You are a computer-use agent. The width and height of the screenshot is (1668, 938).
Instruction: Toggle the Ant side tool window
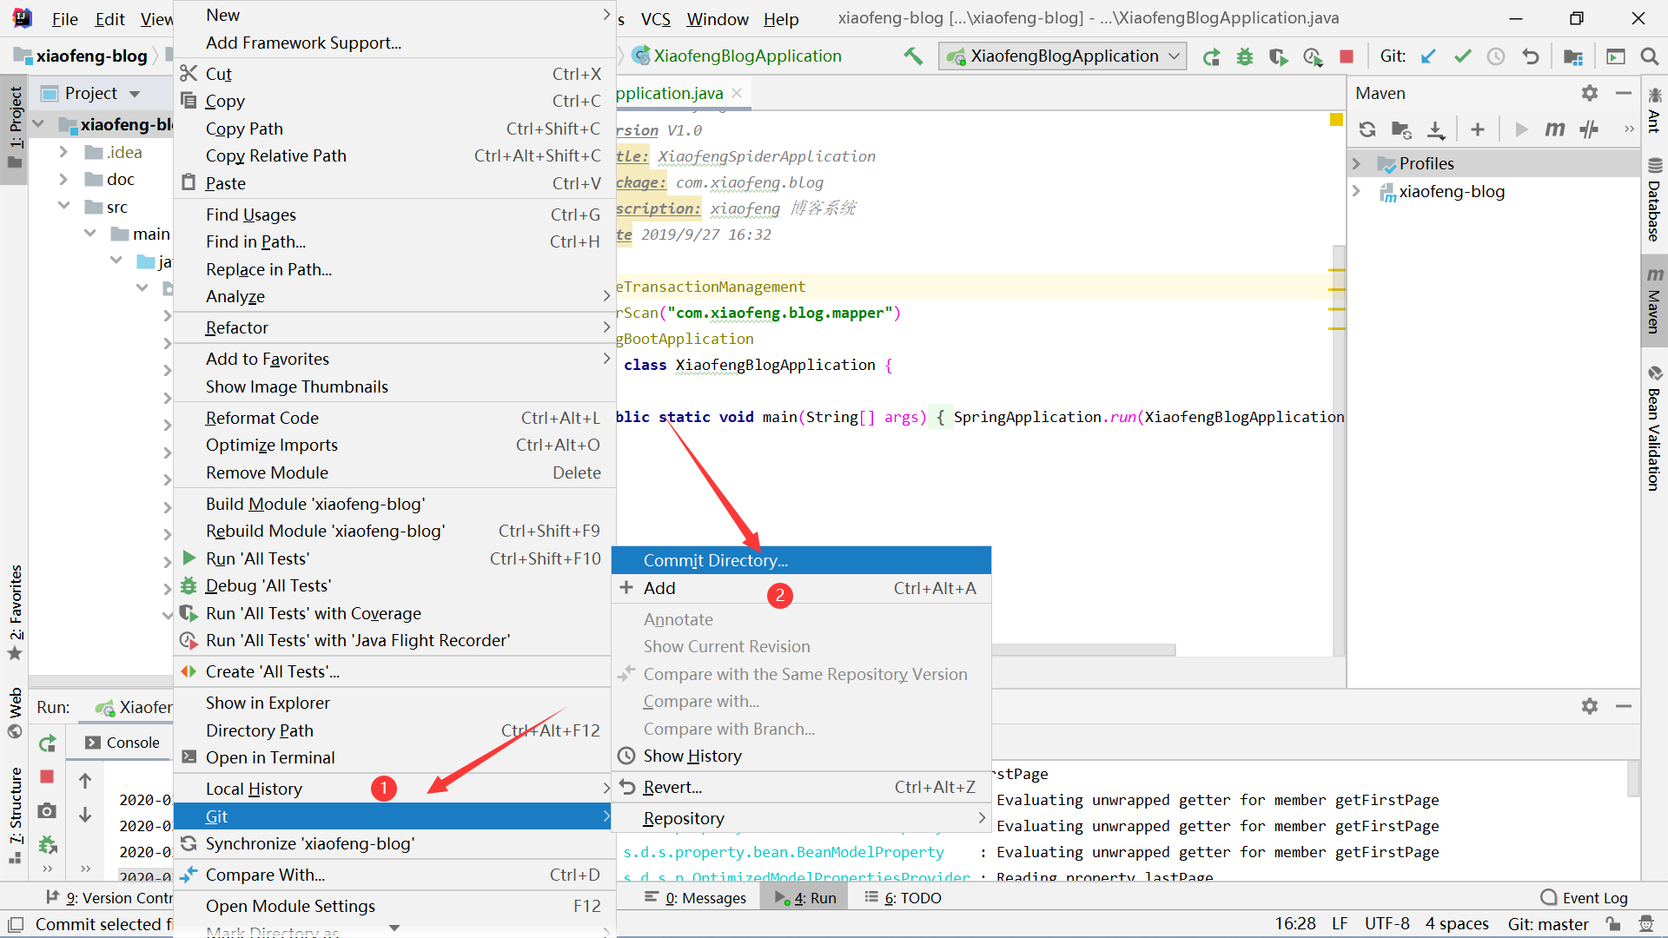point(1654,109)
